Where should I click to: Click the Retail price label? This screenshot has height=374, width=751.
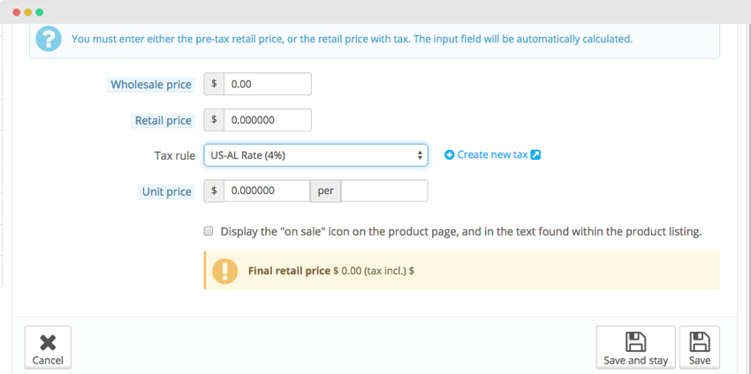(163, 121)
